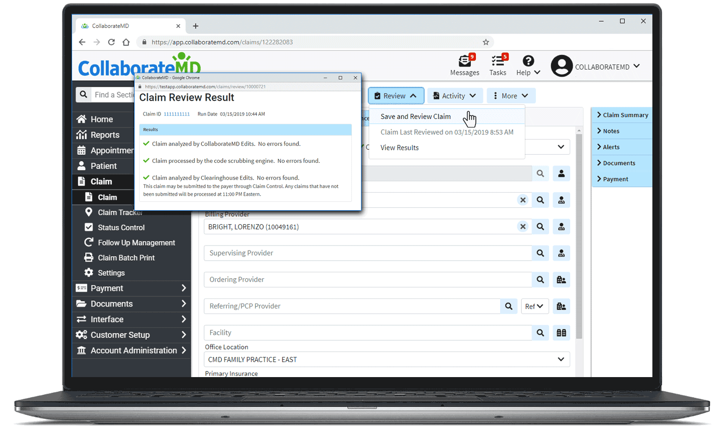
Task: Click the browser address bar URL
Action: point(222,42)
